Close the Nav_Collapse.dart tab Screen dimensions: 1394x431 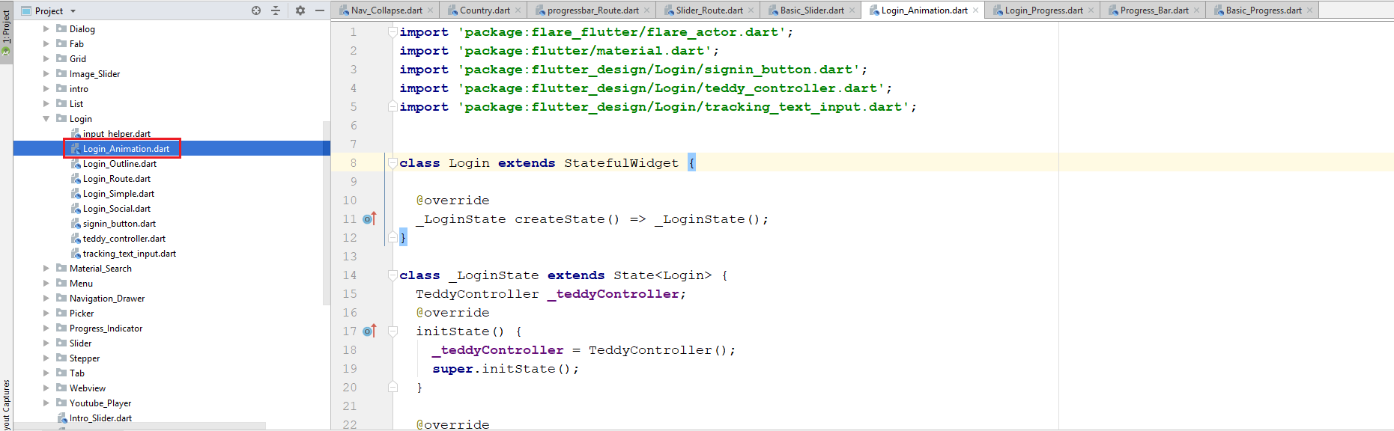(x=430, y=10)
